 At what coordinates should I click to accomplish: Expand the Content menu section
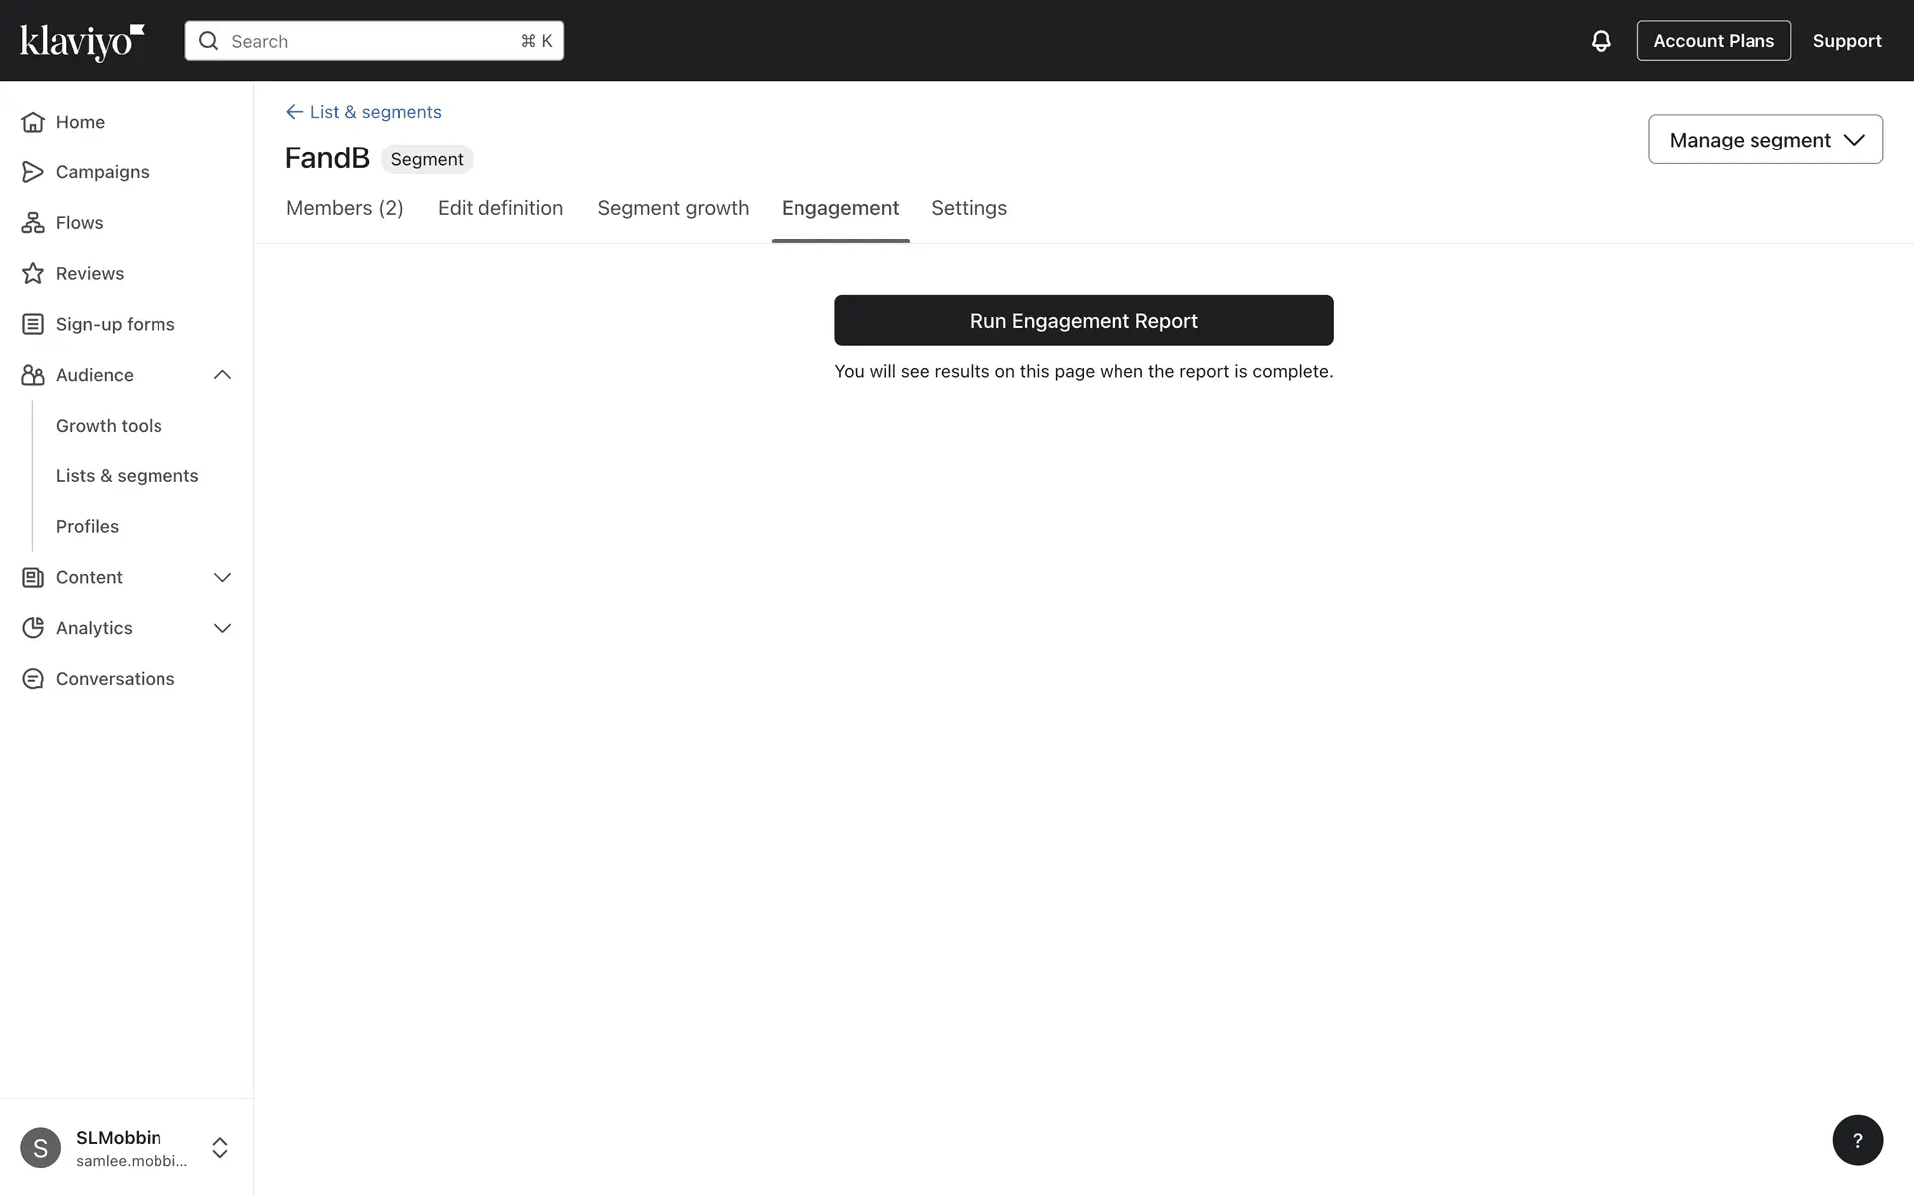[222, 577]
